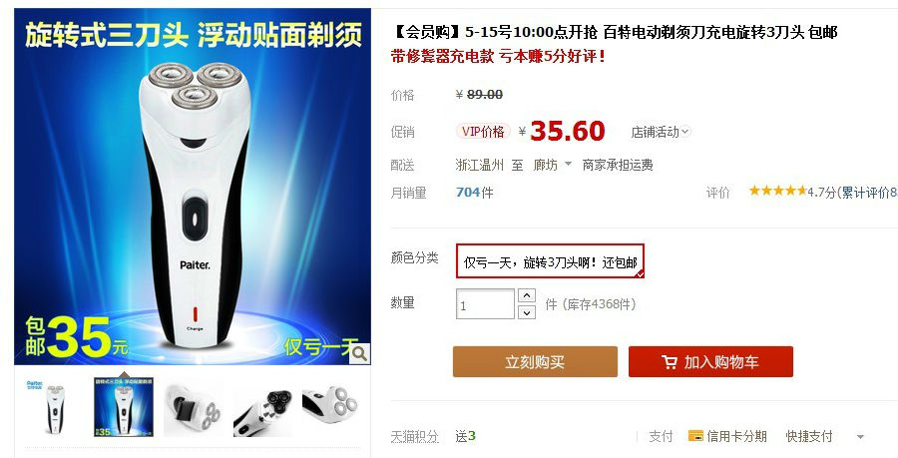Screen dimensions: 898x458
Task: Select fourth thumbnail showing open shaver head
Action: [262, 410]
